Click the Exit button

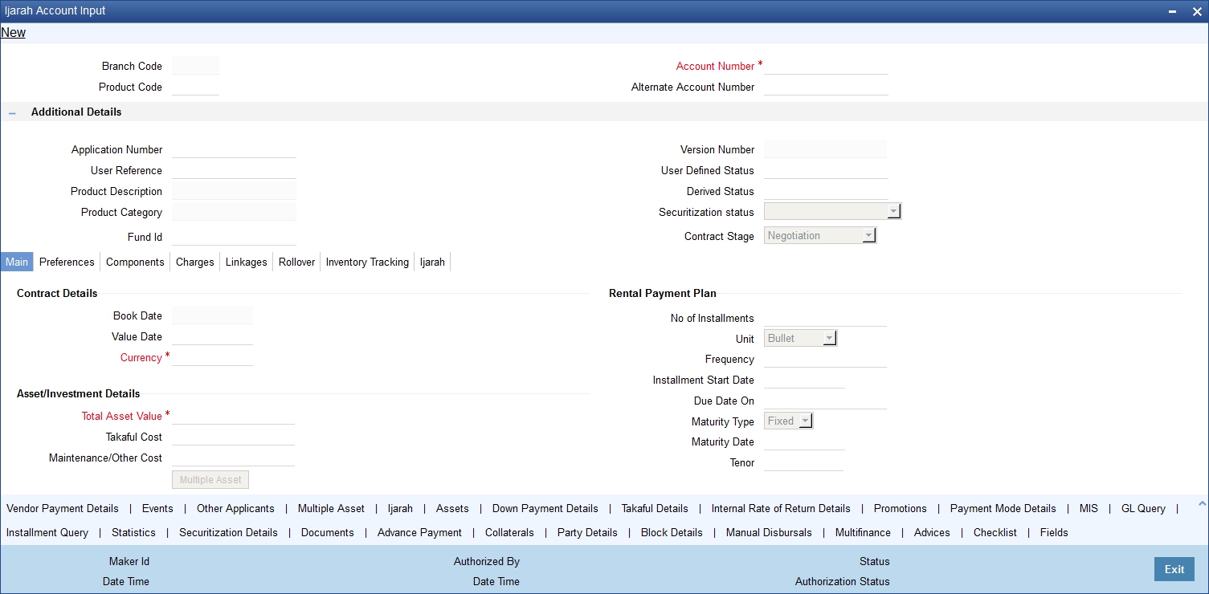[x=1174, y=569]
